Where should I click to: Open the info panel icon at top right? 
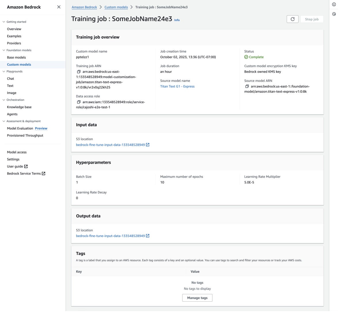point(334,4)
